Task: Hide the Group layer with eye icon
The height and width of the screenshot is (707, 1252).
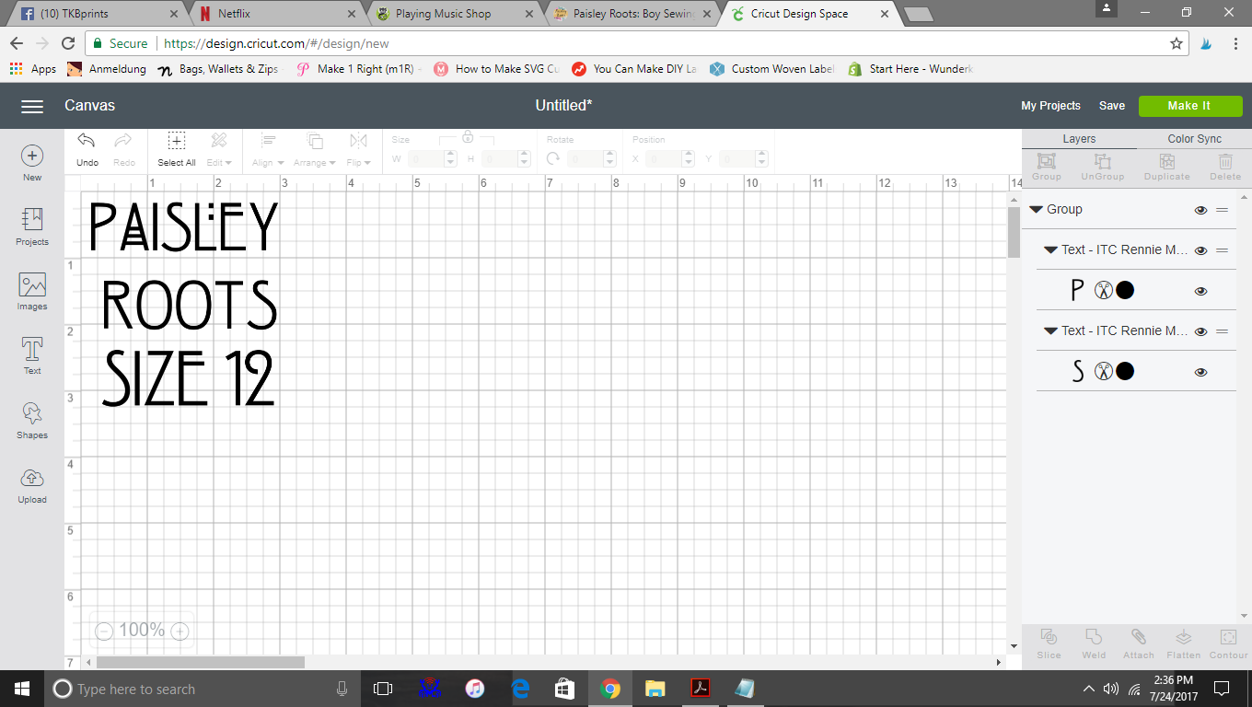Action: tap(1200, 210)
